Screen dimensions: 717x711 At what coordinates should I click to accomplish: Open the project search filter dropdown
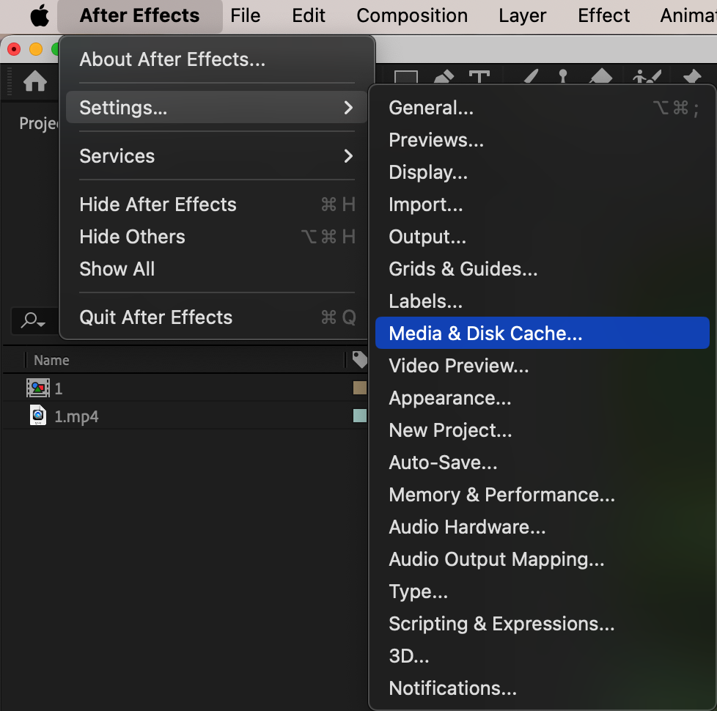pyautogui.click(x=34, y=320)
